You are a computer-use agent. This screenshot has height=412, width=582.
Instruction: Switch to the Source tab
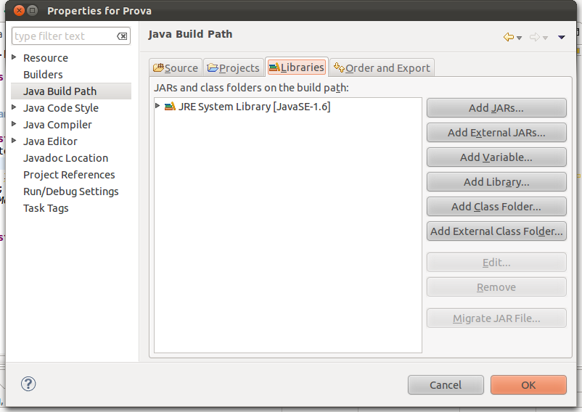click(x=175, y=67)
